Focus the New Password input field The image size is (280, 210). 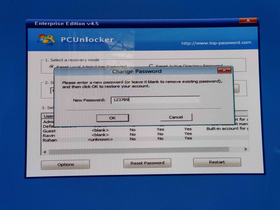(155, 100)
